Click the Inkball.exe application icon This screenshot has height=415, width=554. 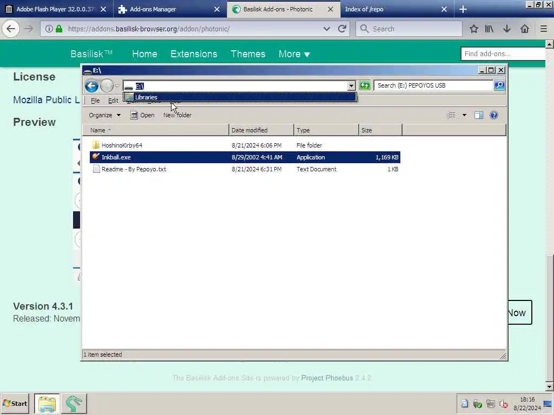coord(96,157)
